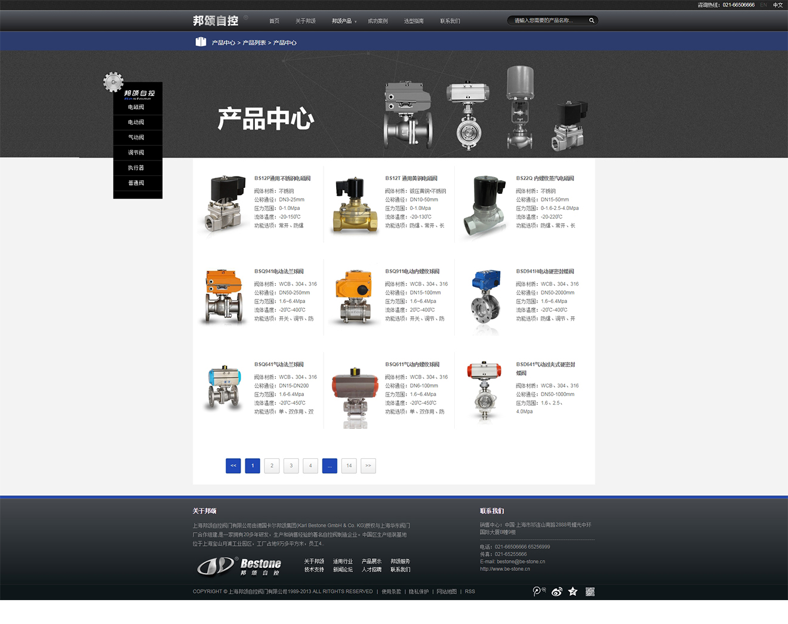Viewport: 788px width, 624px height.
Task: Click the Qzone star icon
Action: point(573,591)
